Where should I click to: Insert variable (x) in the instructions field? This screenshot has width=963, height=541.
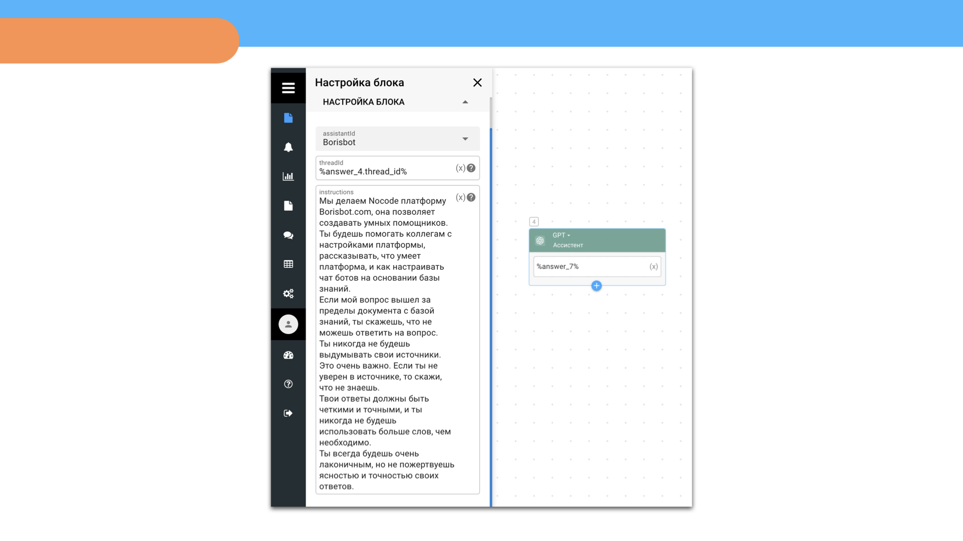coord(460,197)
